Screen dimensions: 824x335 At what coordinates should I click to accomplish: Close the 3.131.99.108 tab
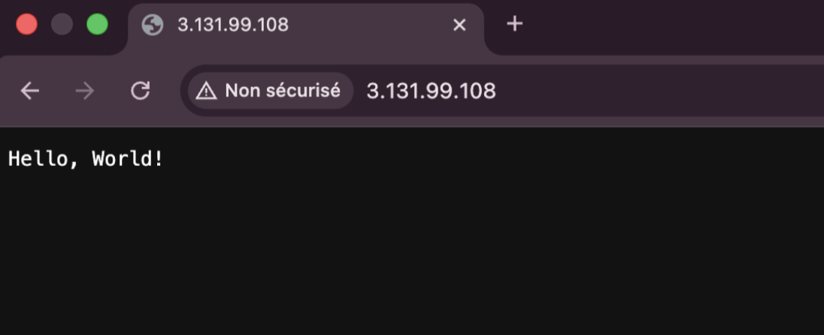tap(459, 25)
